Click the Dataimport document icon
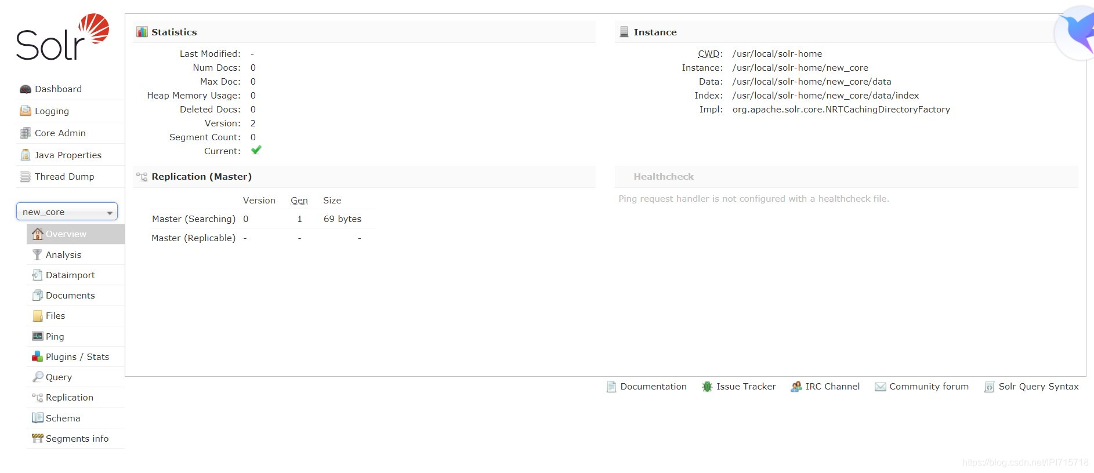This screenshot has height=473, width=1094. [38, 275]
